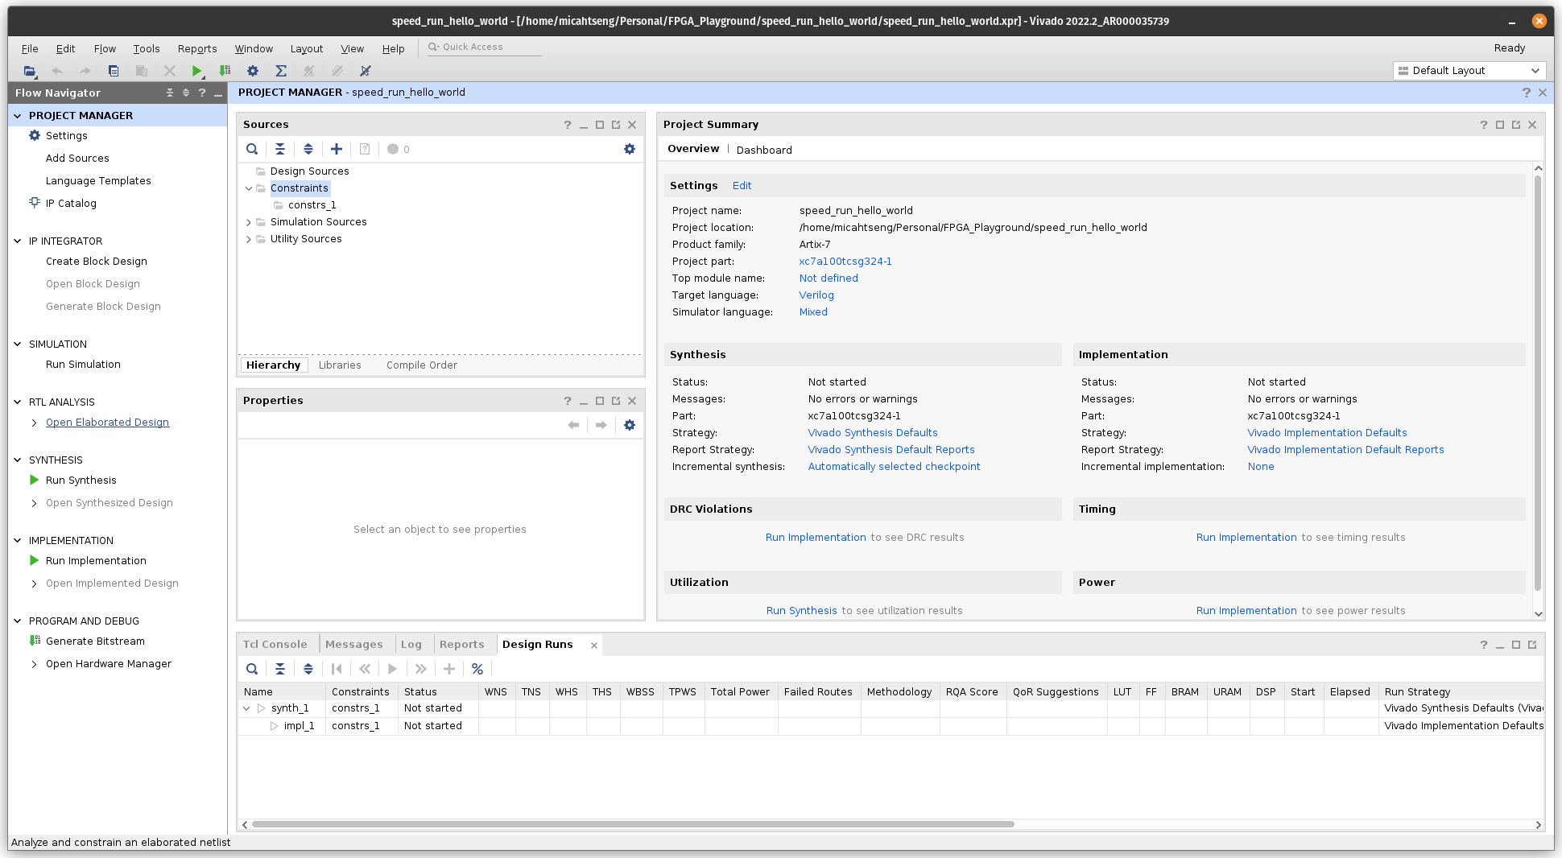This screenshot has width=1562, height=858.
Task: Open the Default Layout dropdown
Action: [1469, 71]
